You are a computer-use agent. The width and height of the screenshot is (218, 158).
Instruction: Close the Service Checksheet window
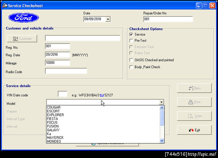pos(213,6)
